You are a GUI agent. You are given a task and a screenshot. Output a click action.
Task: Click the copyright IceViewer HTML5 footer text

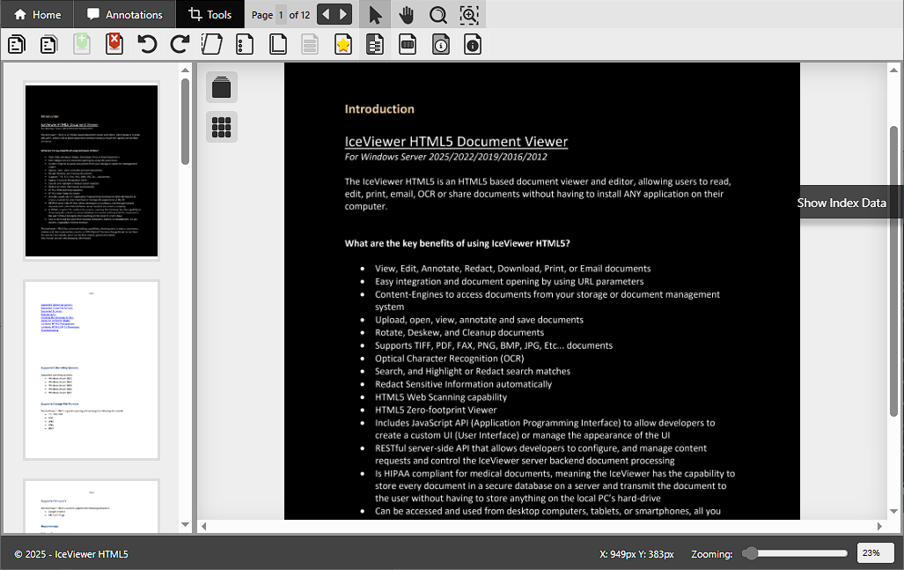coord(71,554)
